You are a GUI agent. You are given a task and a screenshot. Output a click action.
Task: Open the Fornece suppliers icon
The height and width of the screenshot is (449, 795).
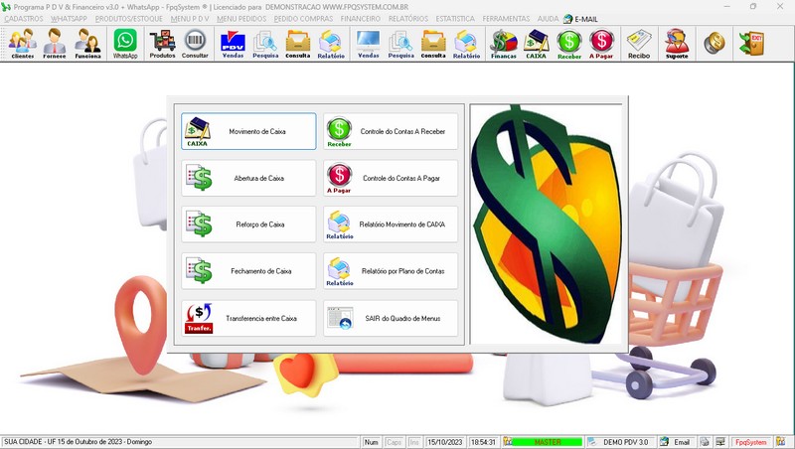click(x=55, y=44)
